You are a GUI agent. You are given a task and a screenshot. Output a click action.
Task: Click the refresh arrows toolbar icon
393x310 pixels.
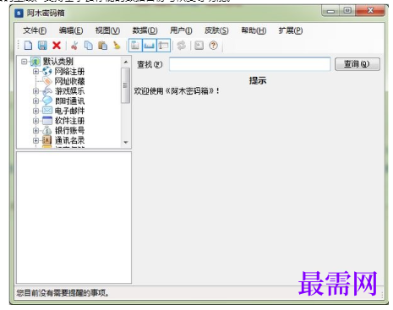181,46
